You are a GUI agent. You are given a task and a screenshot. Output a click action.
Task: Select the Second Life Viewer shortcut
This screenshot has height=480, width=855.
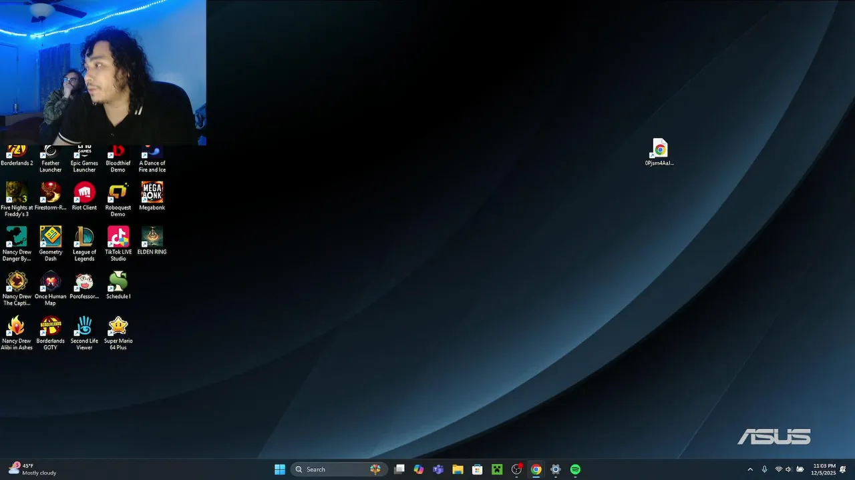84,333
